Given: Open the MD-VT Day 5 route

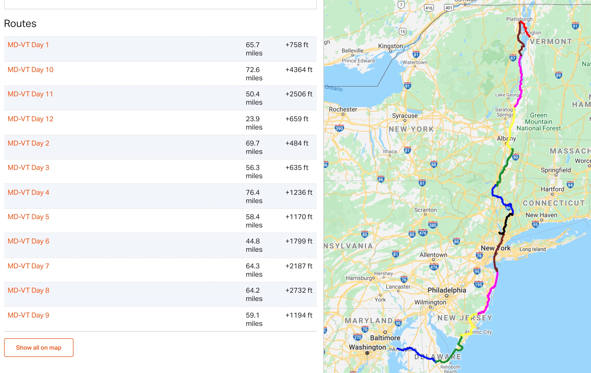Looking at the screenshot, I should [28, 217].
